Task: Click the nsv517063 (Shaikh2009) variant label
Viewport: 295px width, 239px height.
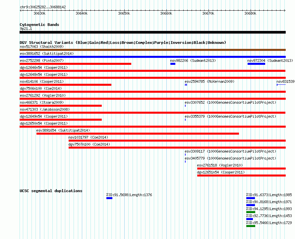Action: pos(42,47)
